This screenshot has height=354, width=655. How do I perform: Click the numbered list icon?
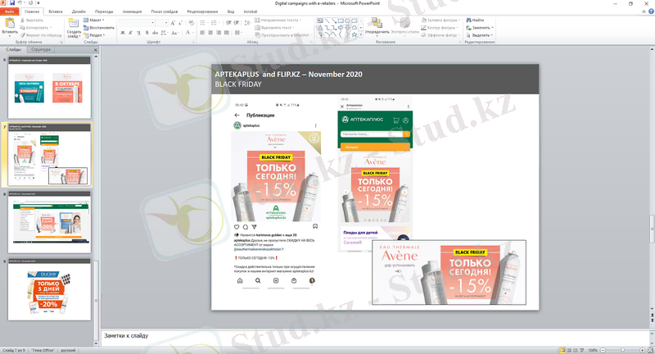pyautogui.click(x=215, y=23)
